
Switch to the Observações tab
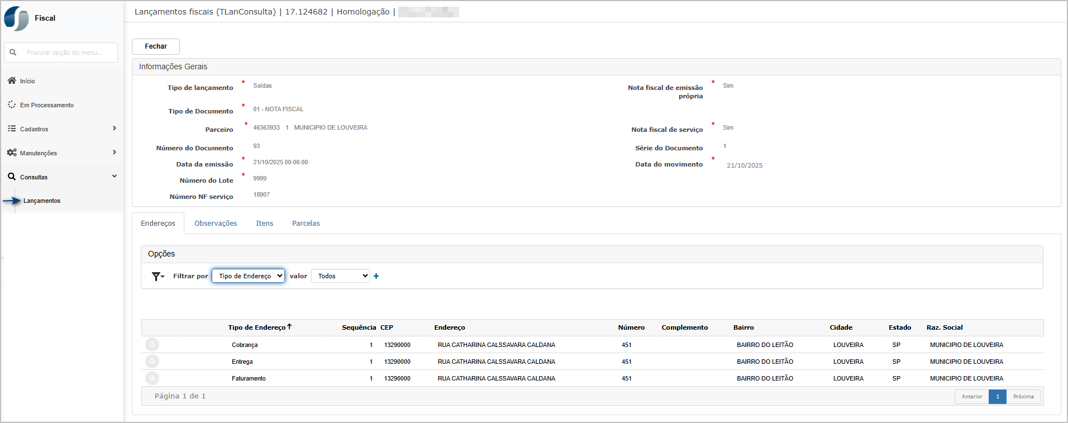pyautogui.click(x=216, y=224)
